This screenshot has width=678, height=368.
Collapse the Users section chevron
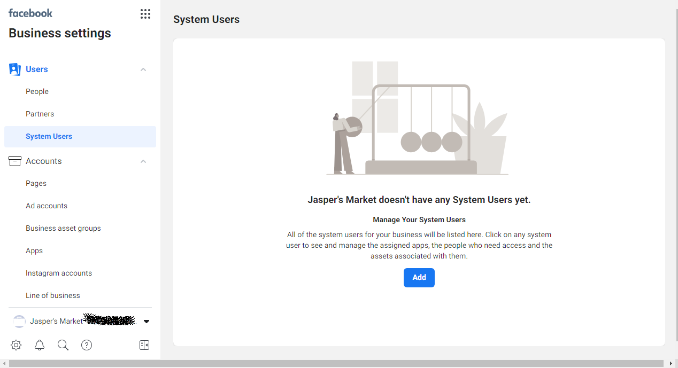pyautogui.click(x=143, y=69)
